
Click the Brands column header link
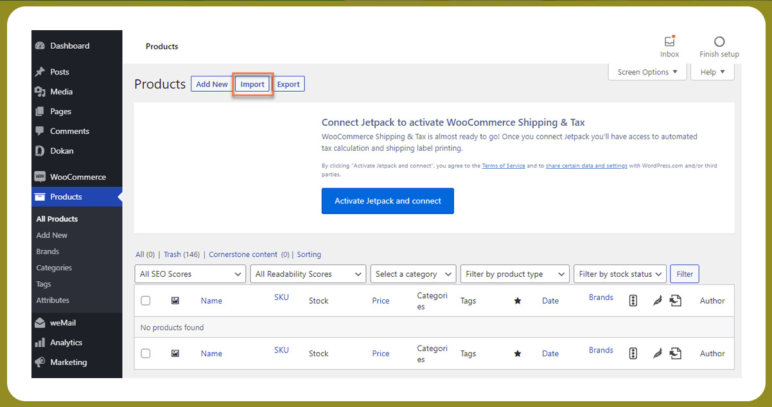[601, 297]
